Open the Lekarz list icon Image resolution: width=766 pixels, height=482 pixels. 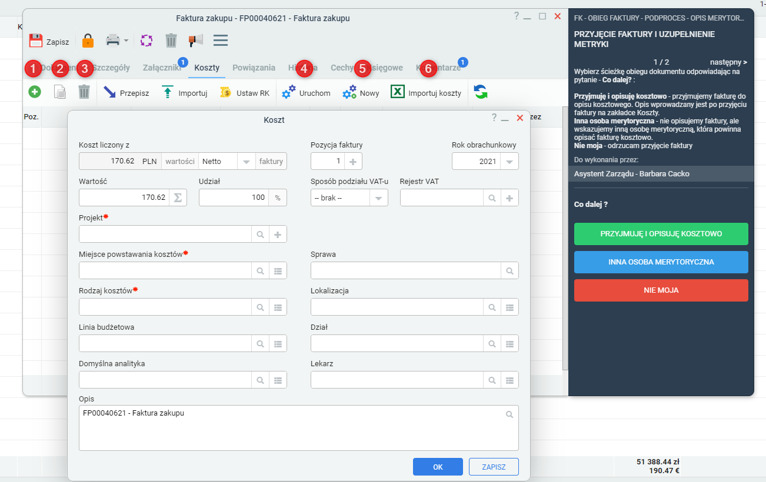point(509,380)
